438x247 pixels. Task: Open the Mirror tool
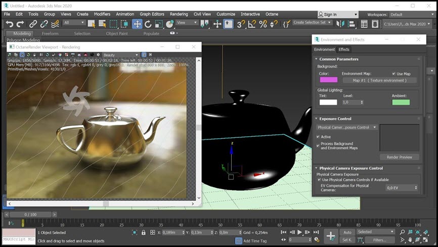(340, 24)
